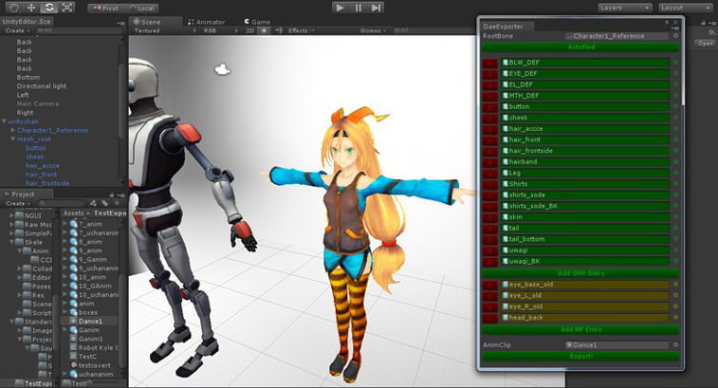This screenshot has height=388, width=718.
Task: Collapse the unitychan hierarchy node
Action: tap(4, 121)
